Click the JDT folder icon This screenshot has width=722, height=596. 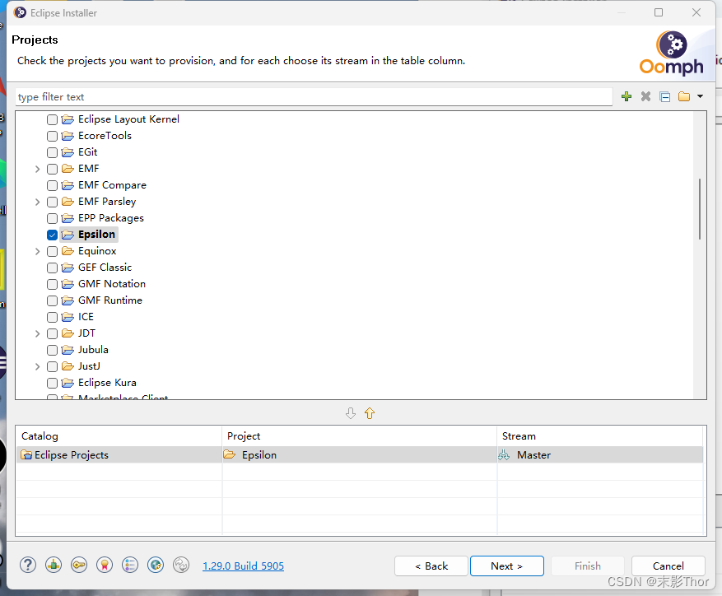pyautogui.click(x=68, y=333)
